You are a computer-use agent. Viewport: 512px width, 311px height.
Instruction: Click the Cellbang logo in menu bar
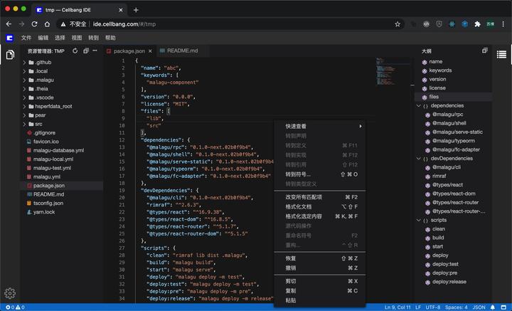(x=9, y=38)
